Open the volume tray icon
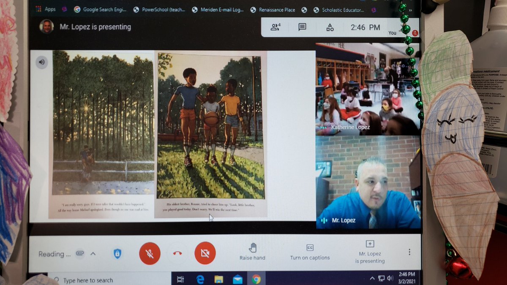This screenshot has width=507, height=285. 390,278
